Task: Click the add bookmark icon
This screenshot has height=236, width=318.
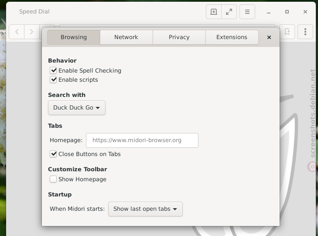Action: pos(287,32)
